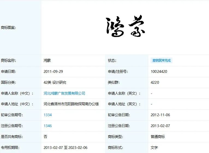
Task: Click the 商标类型 label
Action: (115, 137)
